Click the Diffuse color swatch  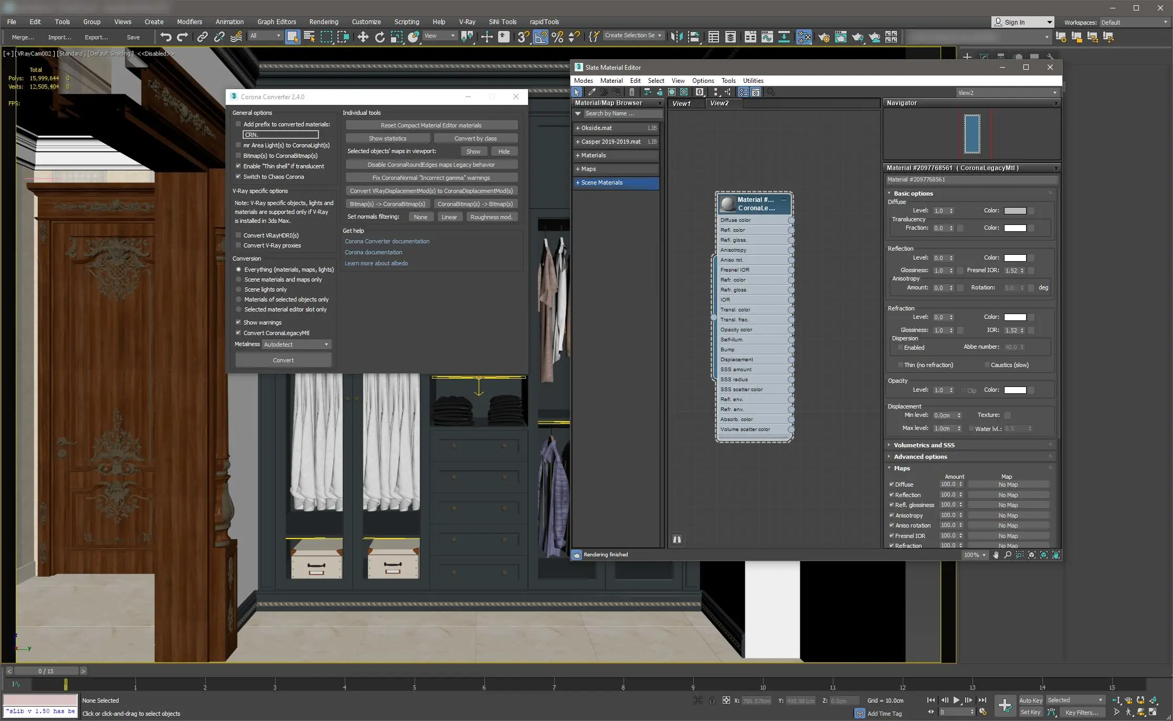pos(1015,211)
